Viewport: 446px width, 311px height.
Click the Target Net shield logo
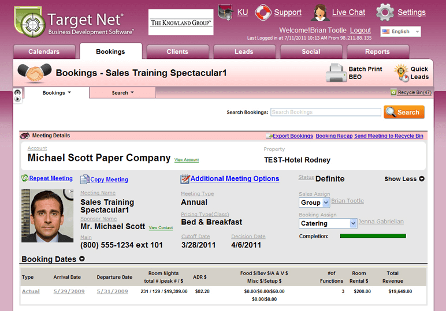click(29, 21)
